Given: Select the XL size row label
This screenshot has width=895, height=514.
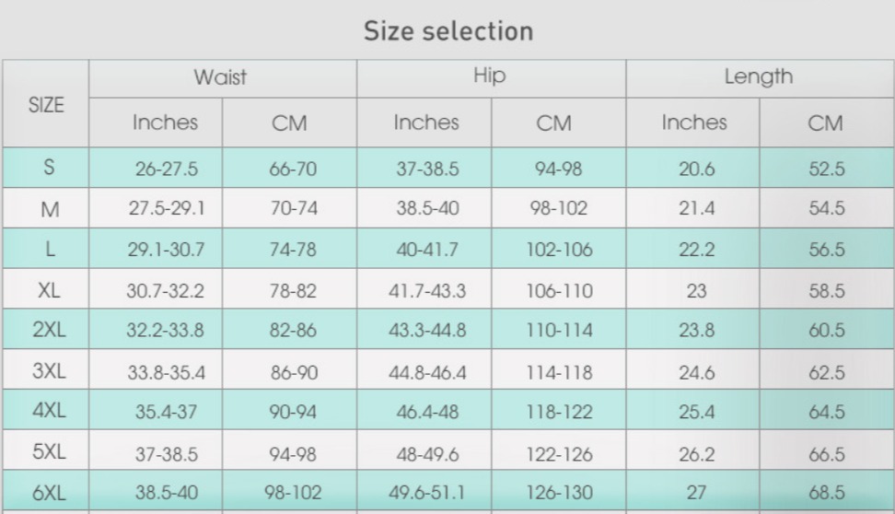Looking at the screenshot, I should [x=49, y=290].
